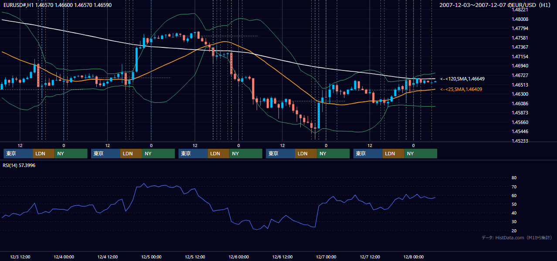This screenshot has height=261, width=557.
Task: Click the RSI 40 level label
Action: [514, 213]
